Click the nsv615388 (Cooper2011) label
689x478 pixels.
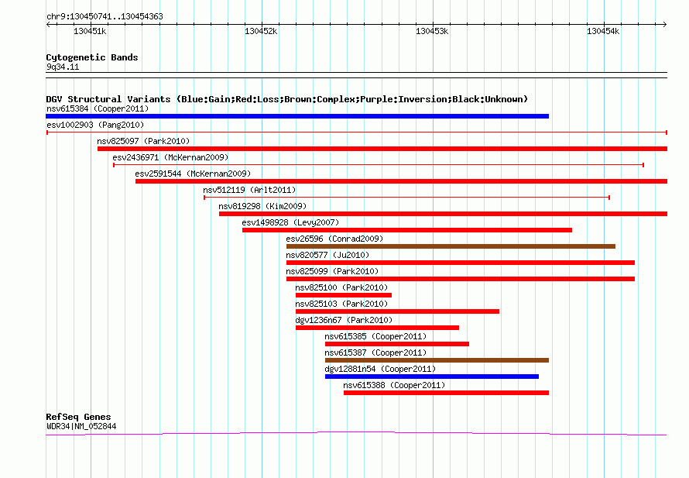394,385
